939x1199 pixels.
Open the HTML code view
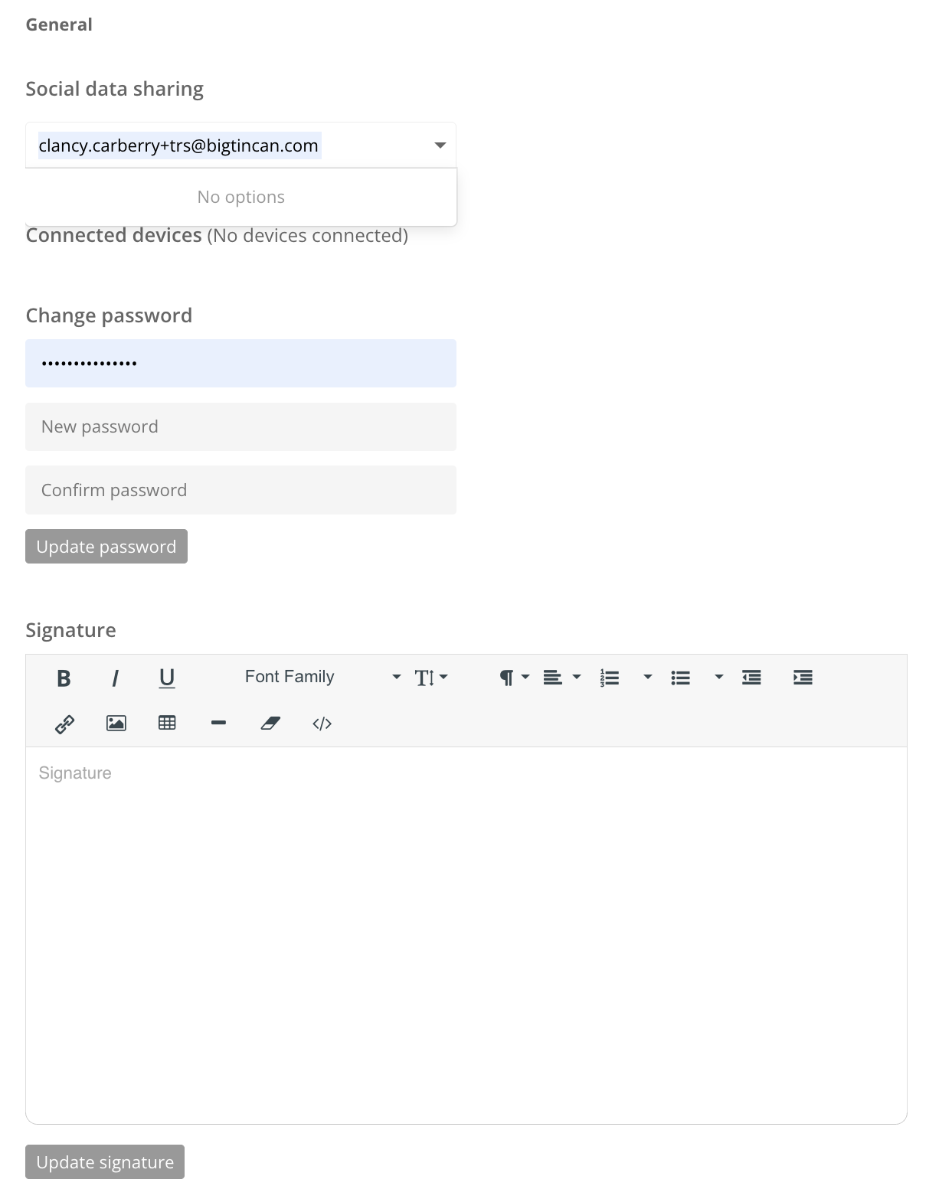click(322, 723)
